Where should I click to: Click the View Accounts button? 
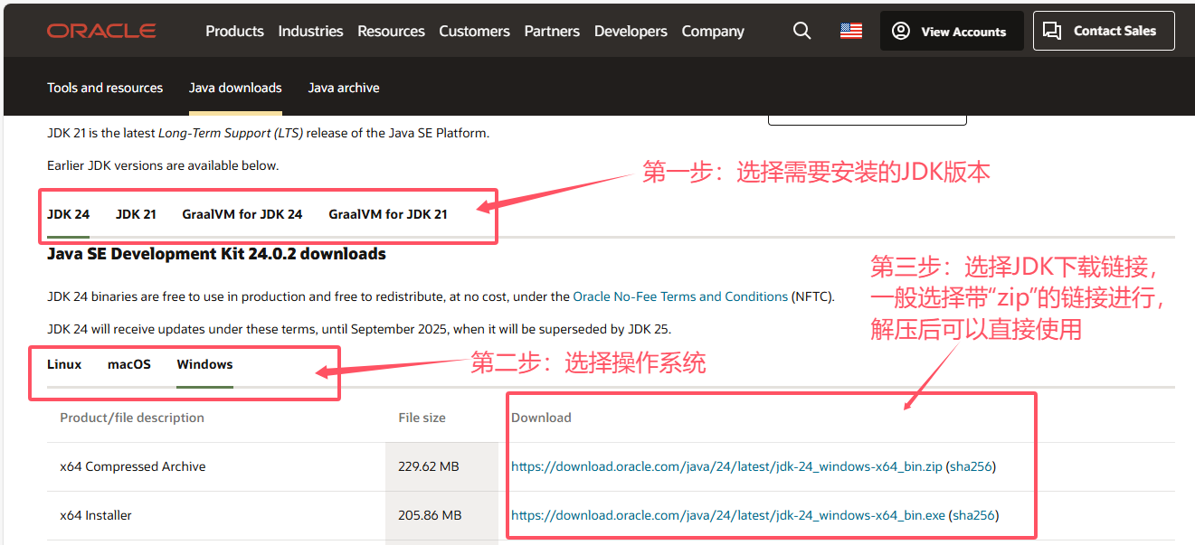pyautogui.click(x=952, y=31)
